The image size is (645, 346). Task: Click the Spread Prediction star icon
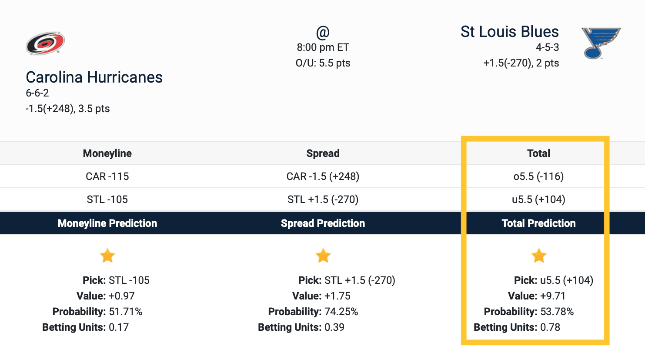point(323,256)
